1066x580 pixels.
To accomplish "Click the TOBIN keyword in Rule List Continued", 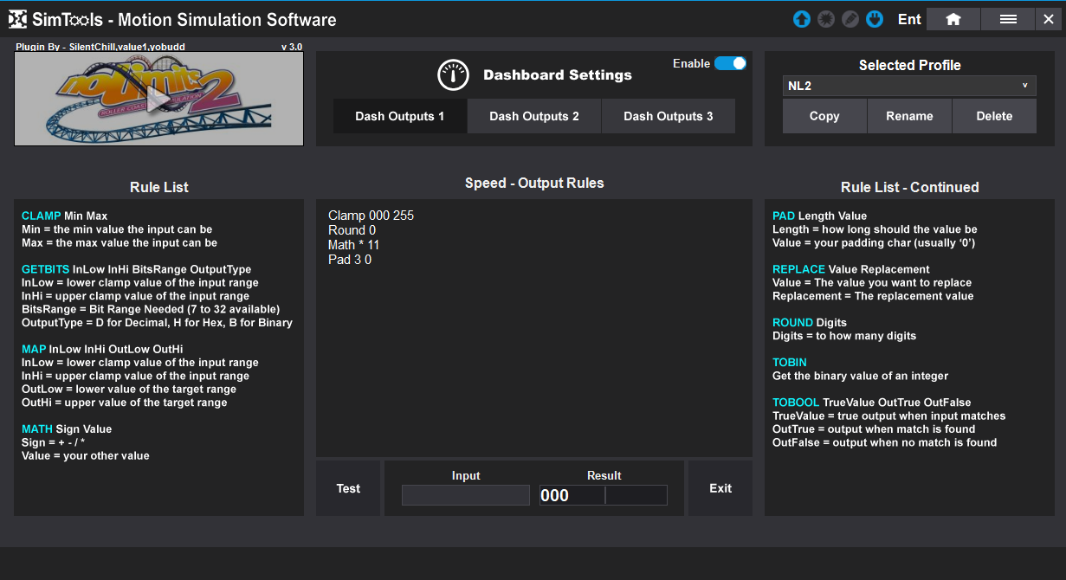I will (790, 362).
